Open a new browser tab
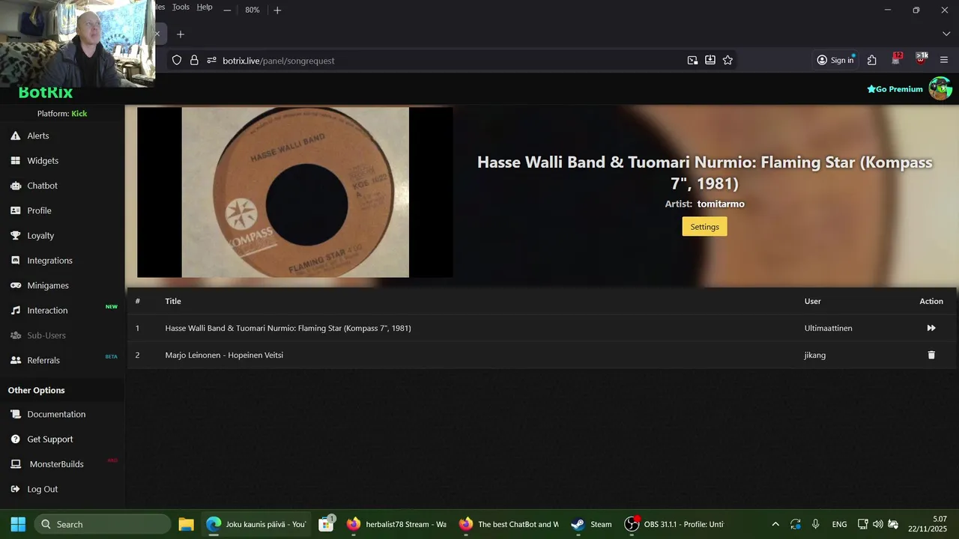Viewport: 959px width, 539px height. [x=180, y=34]
